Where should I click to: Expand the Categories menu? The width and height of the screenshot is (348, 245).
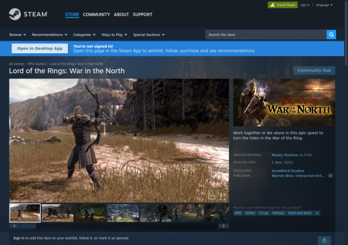[85, 35]
